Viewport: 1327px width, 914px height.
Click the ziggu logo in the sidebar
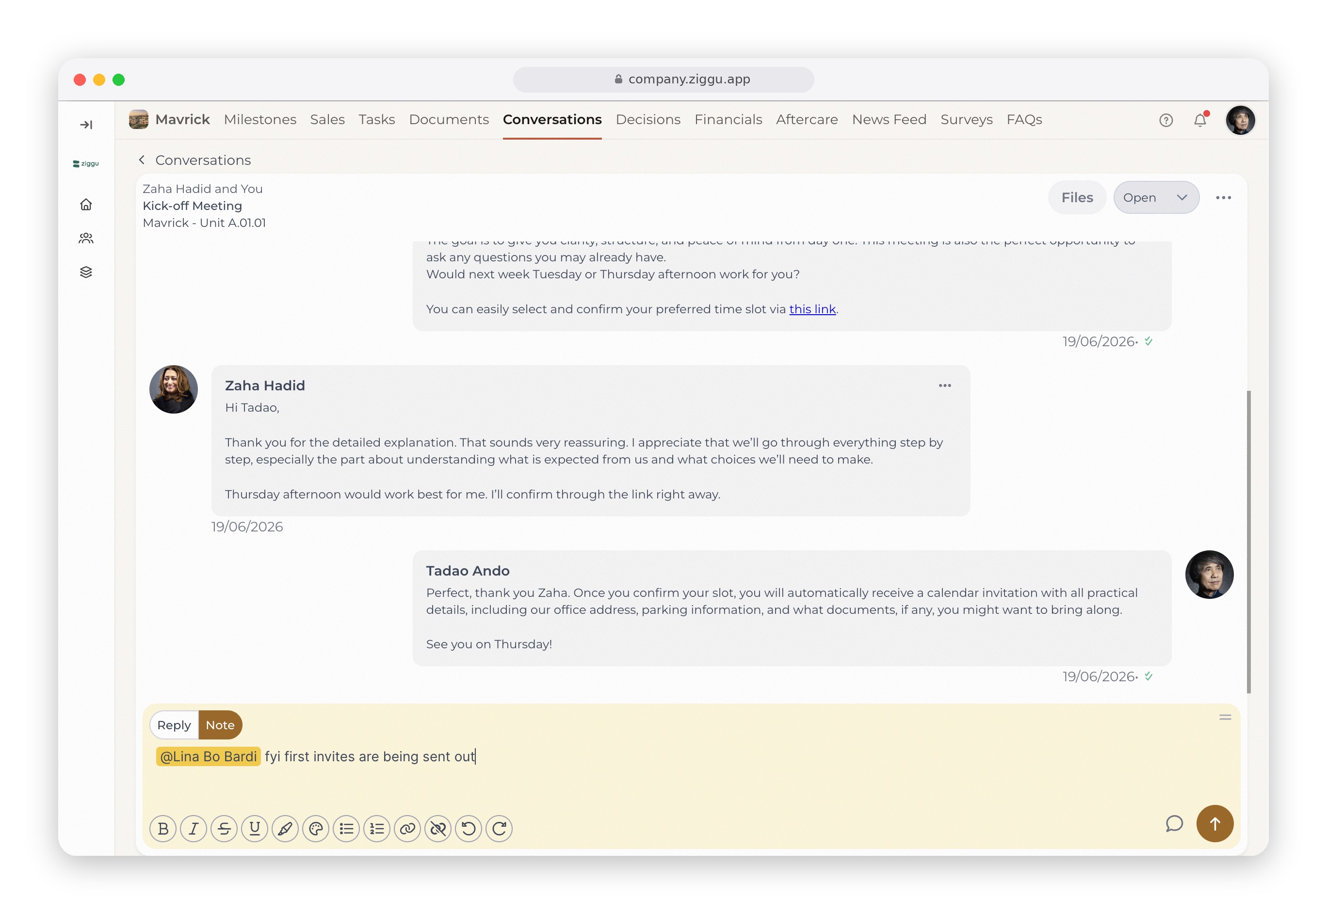click(86, 164)
